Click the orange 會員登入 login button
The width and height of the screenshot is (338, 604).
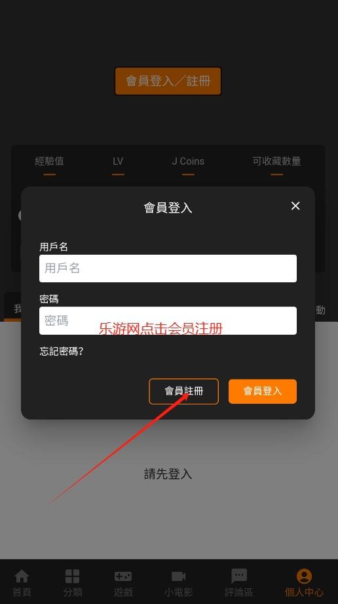coord(263,391)
